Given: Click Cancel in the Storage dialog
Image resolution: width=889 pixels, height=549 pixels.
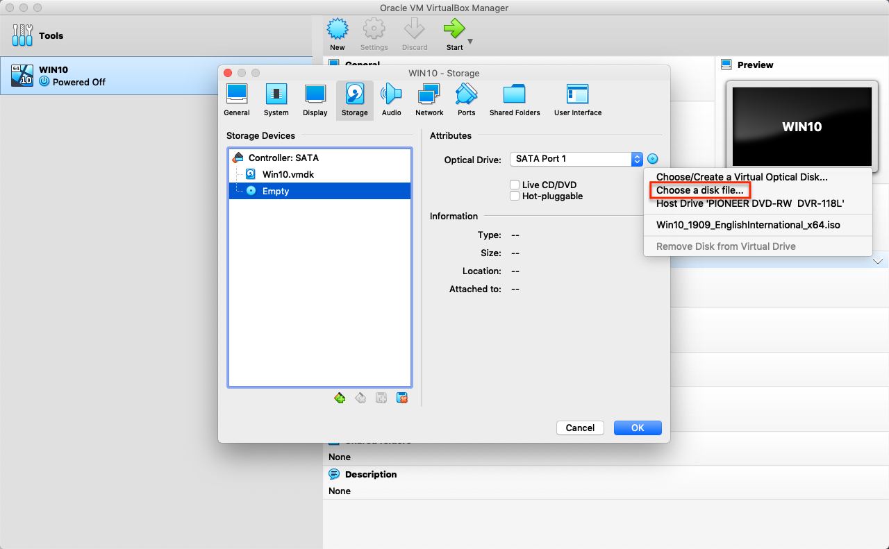Looking at the screenshot, I should tap(580, 428).
